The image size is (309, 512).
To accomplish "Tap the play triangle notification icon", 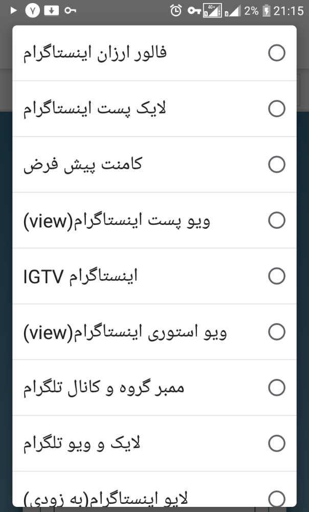I will click(x=14, y=10).
